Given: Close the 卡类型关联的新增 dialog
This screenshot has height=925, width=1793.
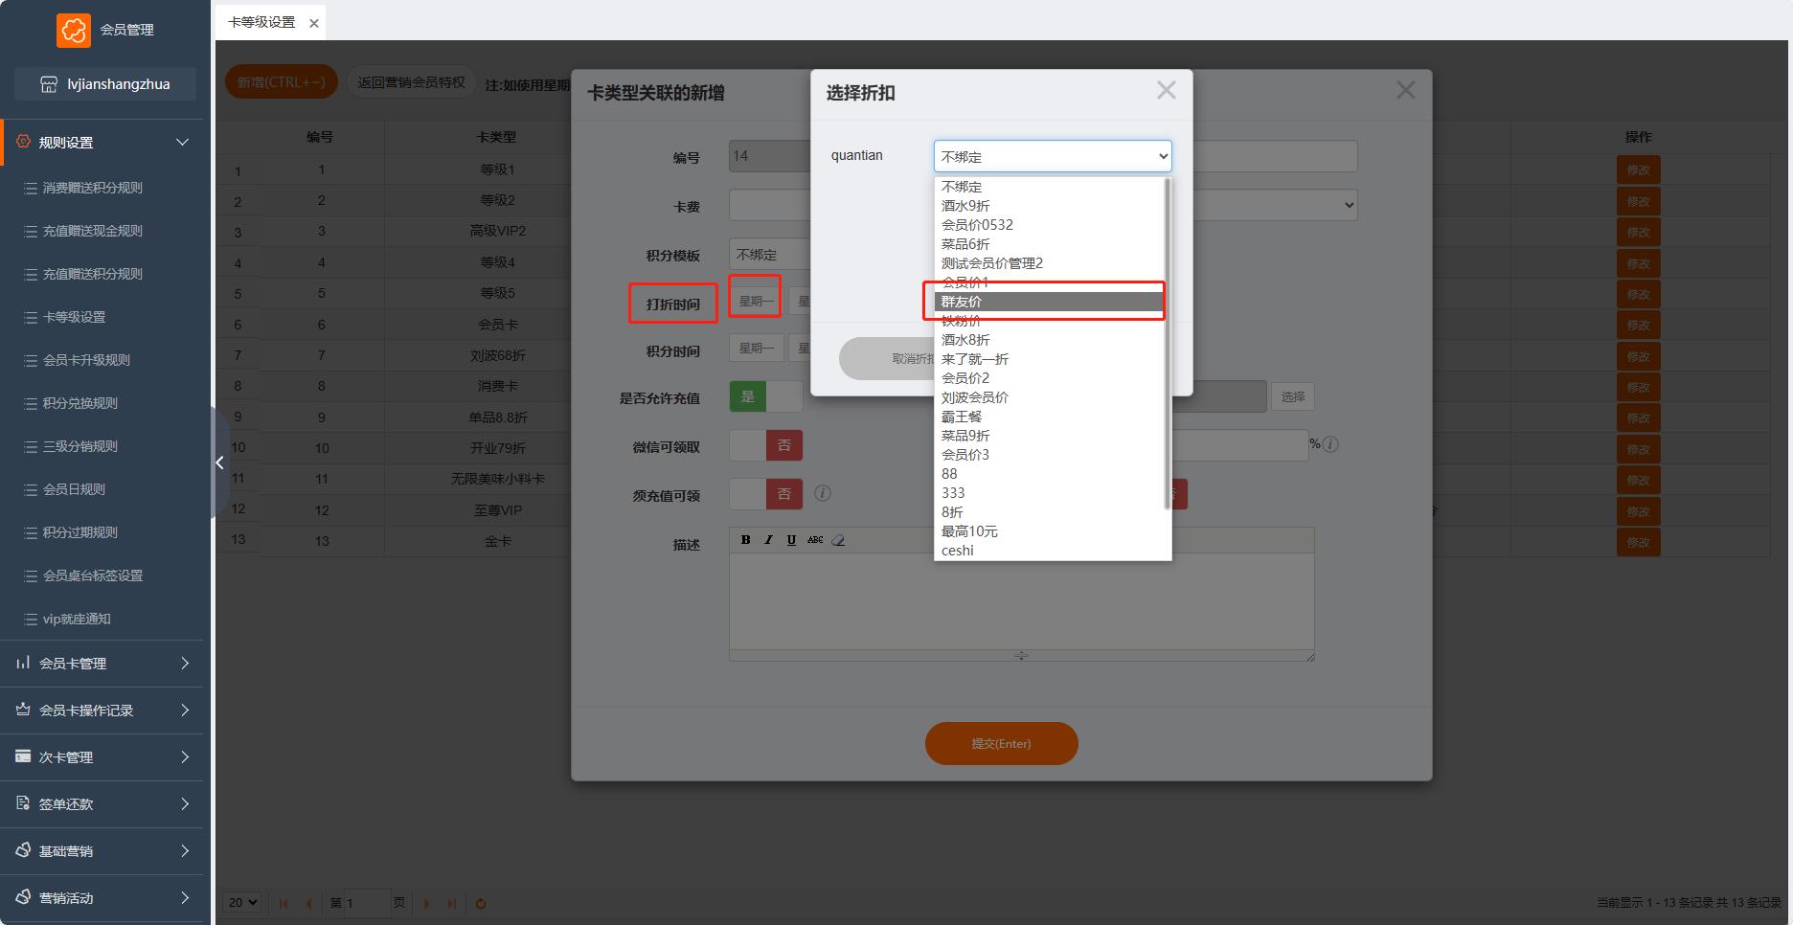Looking at the screenshot, I should tap(1405, 90).
